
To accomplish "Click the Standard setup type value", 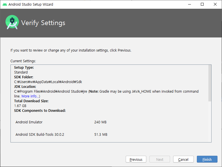I will click(21, 72).
